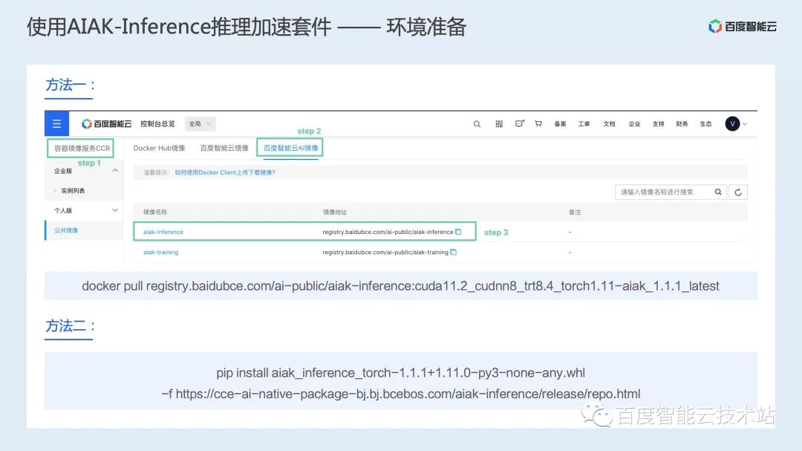This screenshot has width=802, height=451.
Task: Click the 镜像名称 column header
Action: pos(155,212)
